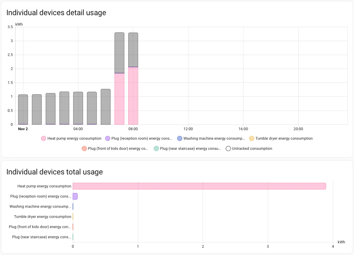Click the yellow Tumble dryer legend circle
This screenshot has width=354, height=255.
(252, 138)
